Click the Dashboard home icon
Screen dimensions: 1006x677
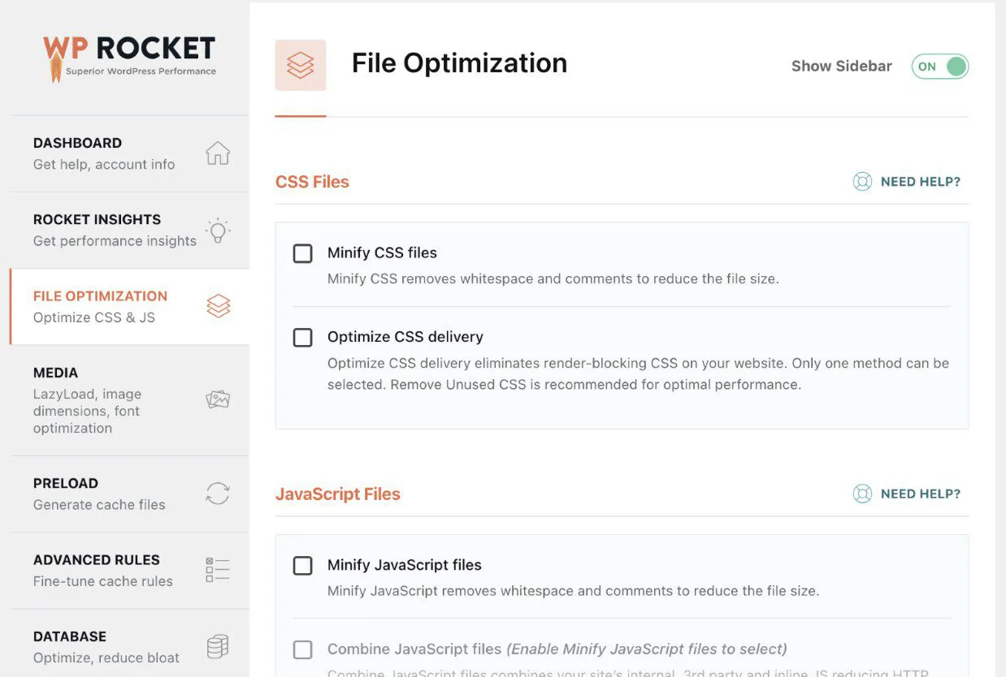218,153
